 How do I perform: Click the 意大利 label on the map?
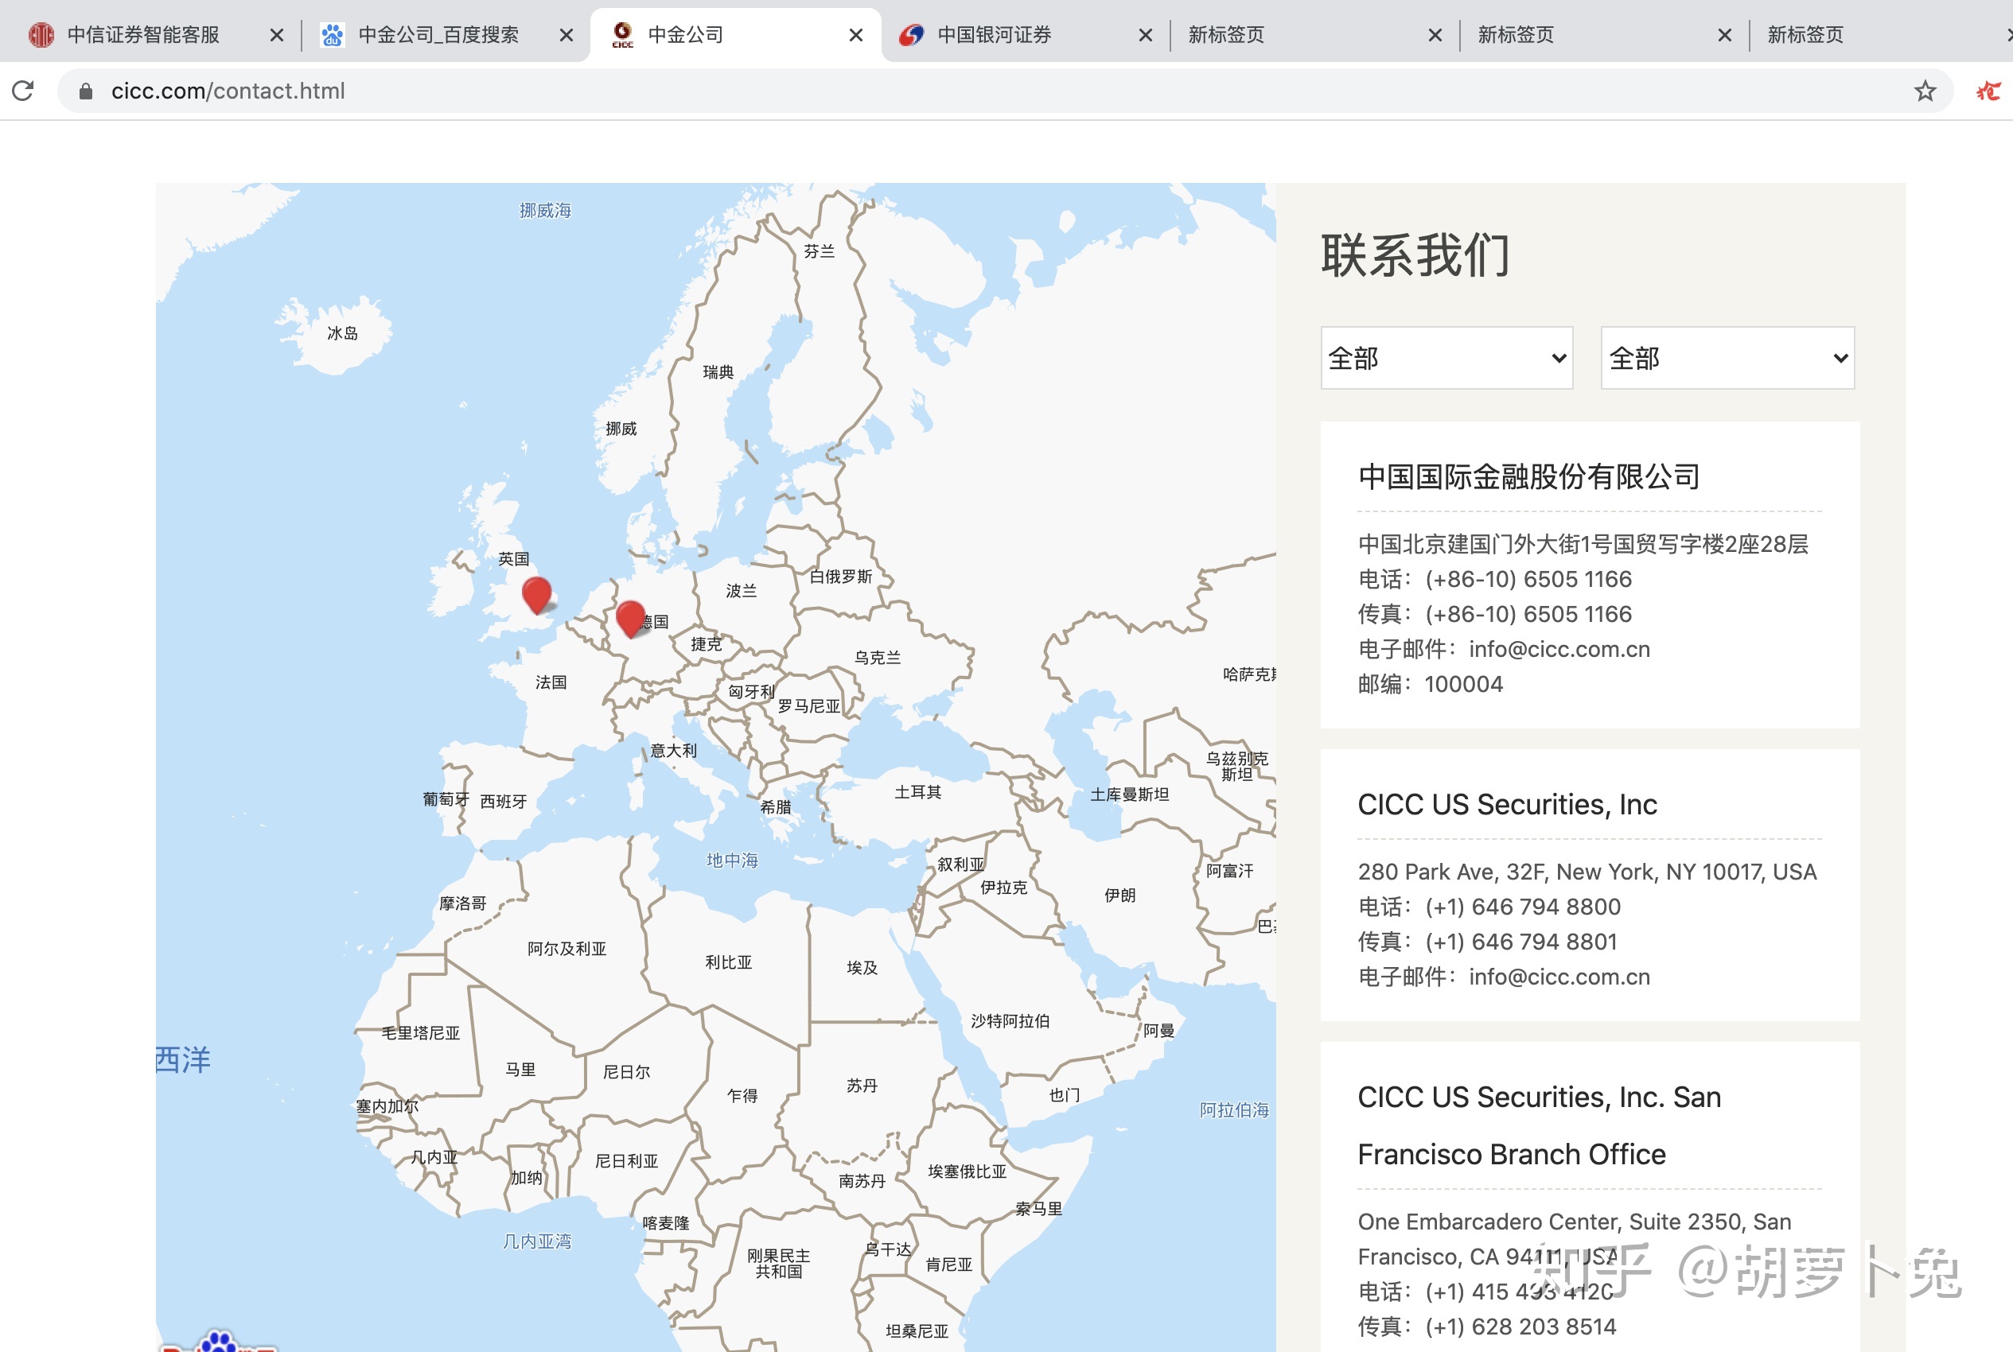tap(674, 750)
